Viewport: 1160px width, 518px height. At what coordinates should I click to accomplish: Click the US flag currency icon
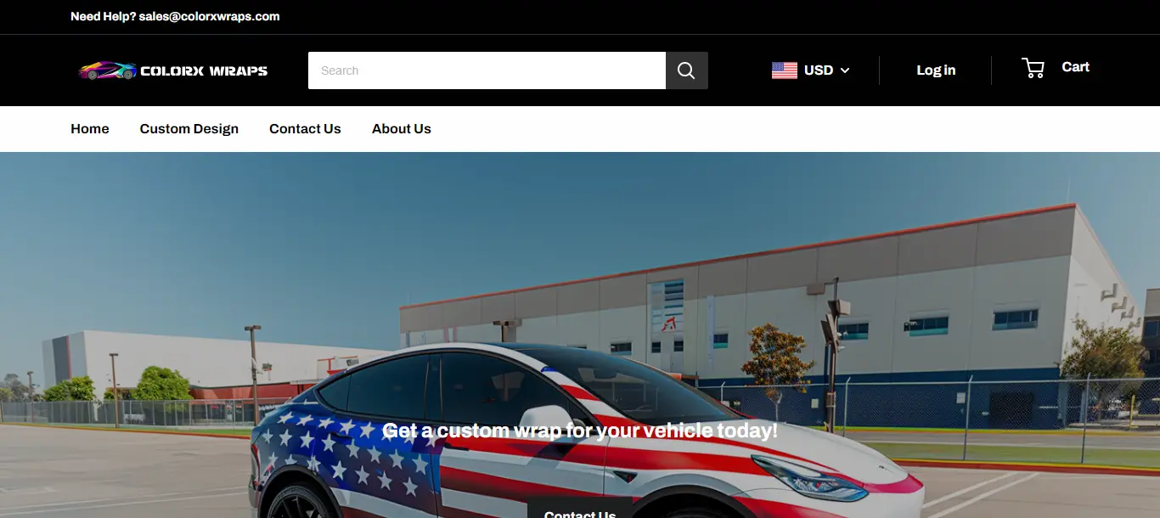click(784, 70)
